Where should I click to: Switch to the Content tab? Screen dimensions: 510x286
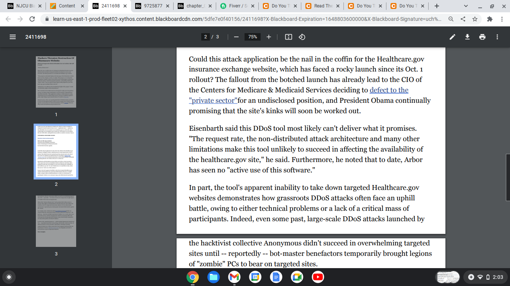pyautogui.click(x=67, y=6)
